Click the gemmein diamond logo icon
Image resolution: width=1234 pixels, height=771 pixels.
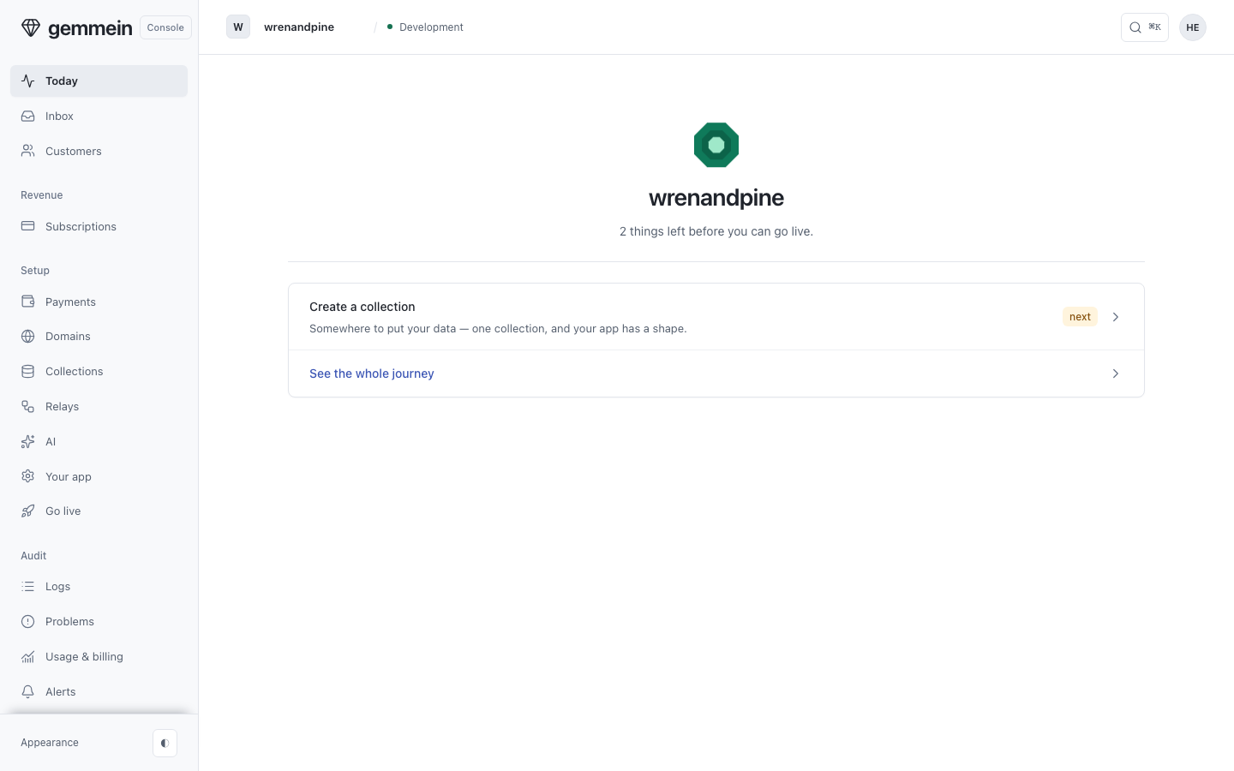coord(31,27)
